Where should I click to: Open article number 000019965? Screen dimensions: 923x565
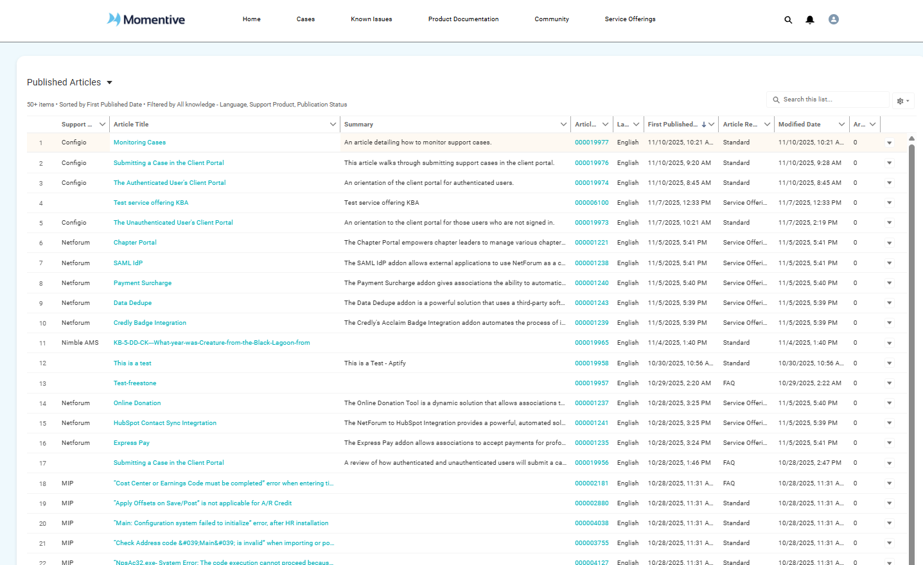pos(592,343)
